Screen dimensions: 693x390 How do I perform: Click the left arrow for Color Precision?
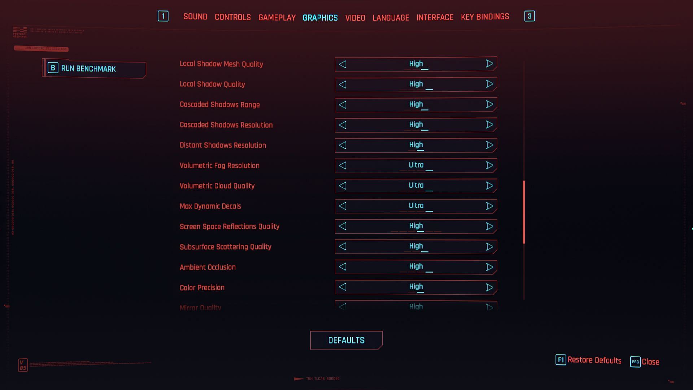pyautogui.click(x=343, y=287)
